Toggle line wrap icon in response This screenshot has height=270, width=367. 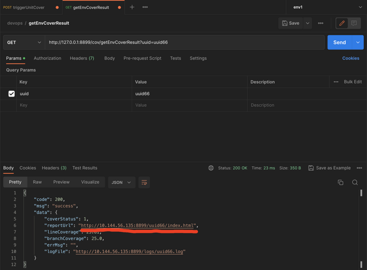click(144, 182)
